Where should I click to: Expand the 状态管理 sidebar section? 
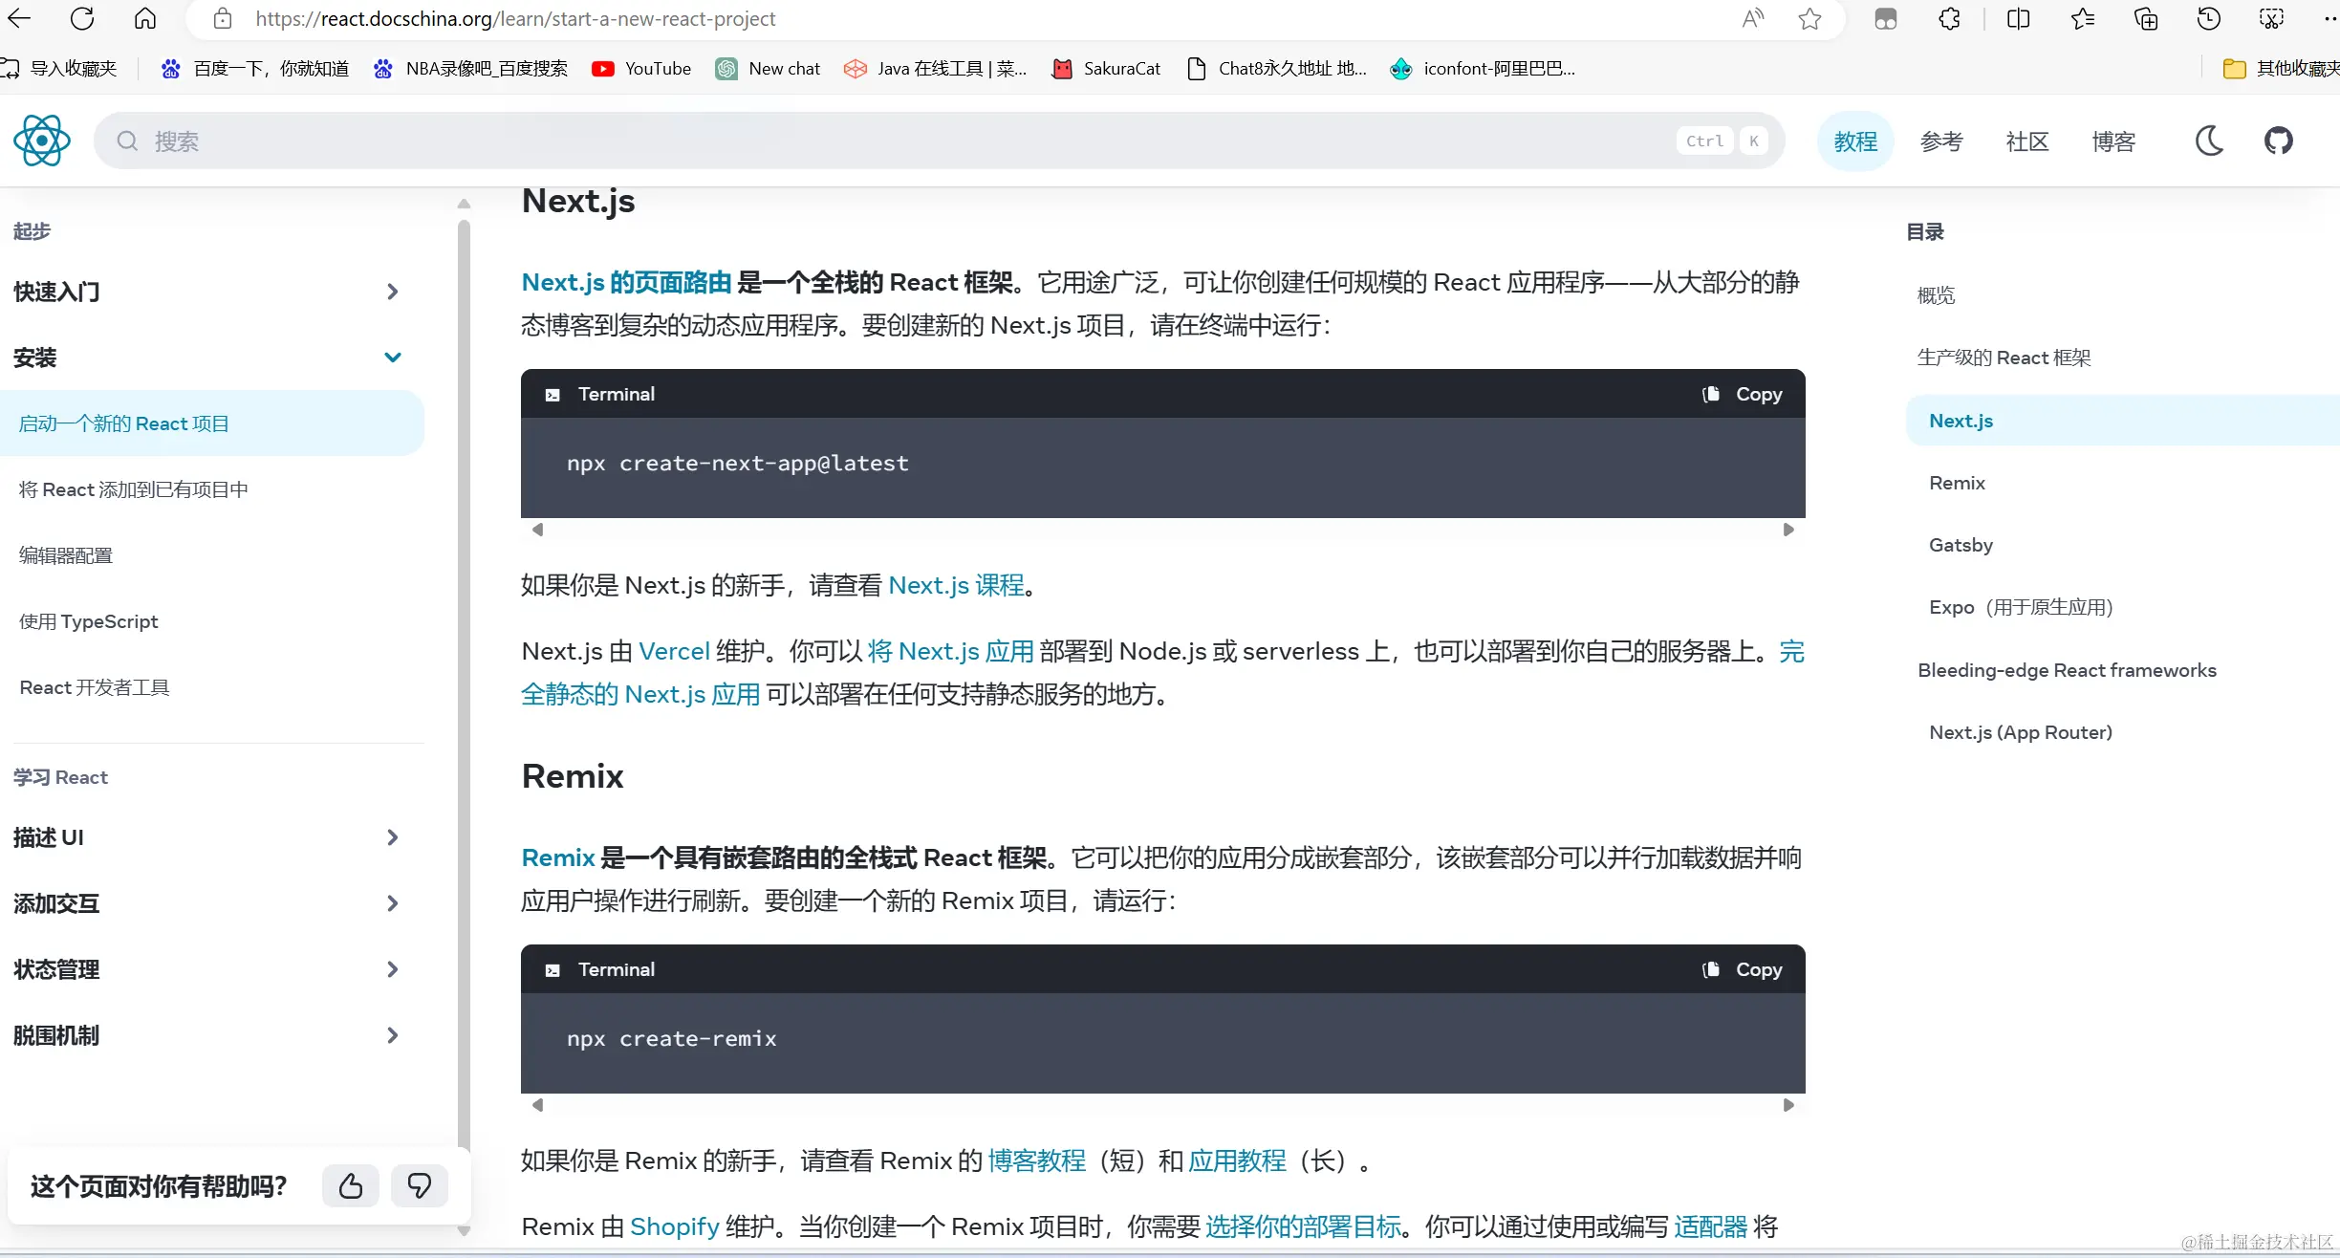point(392,969)
